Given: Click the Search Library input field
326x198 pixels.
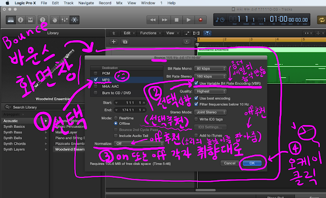Looking at the screenshot, I should 44,107.
